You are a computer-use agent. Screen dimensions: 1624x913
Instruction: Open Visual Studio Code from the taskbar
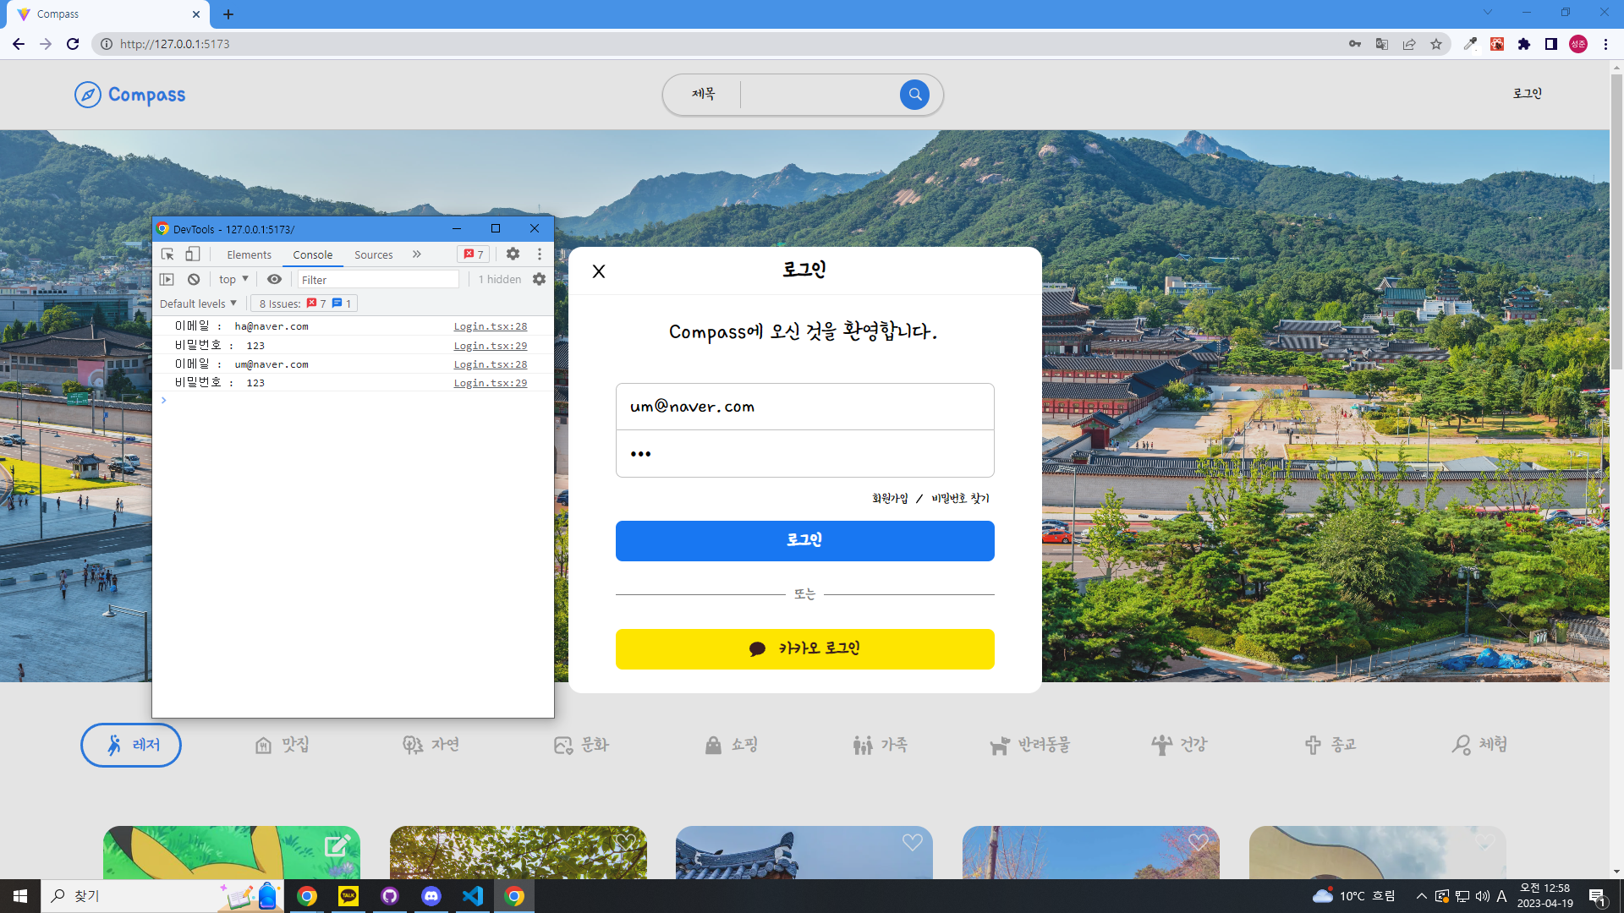(x=473, y=896)
